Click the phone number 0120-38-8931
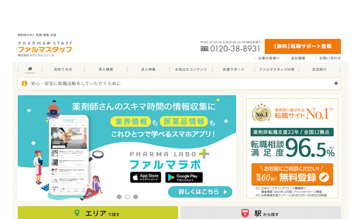363x219 pixels. 235,48
